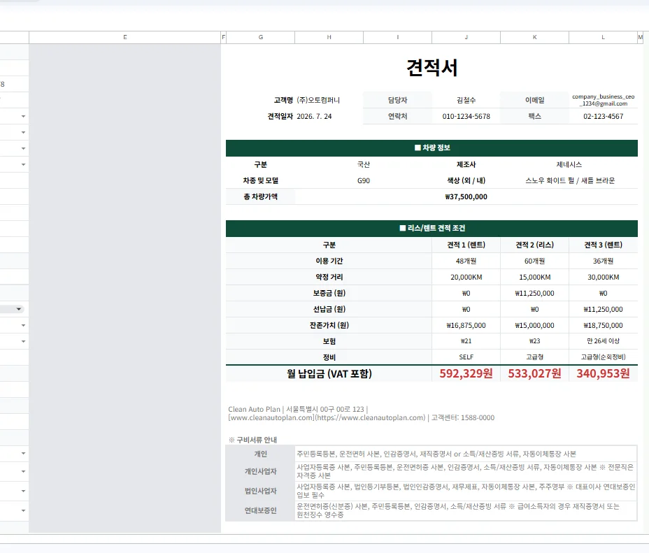The height and width of the screenshot is (553, 649).
Task: Click the 약정 거리 row label
Action: (x=329, y=277)
